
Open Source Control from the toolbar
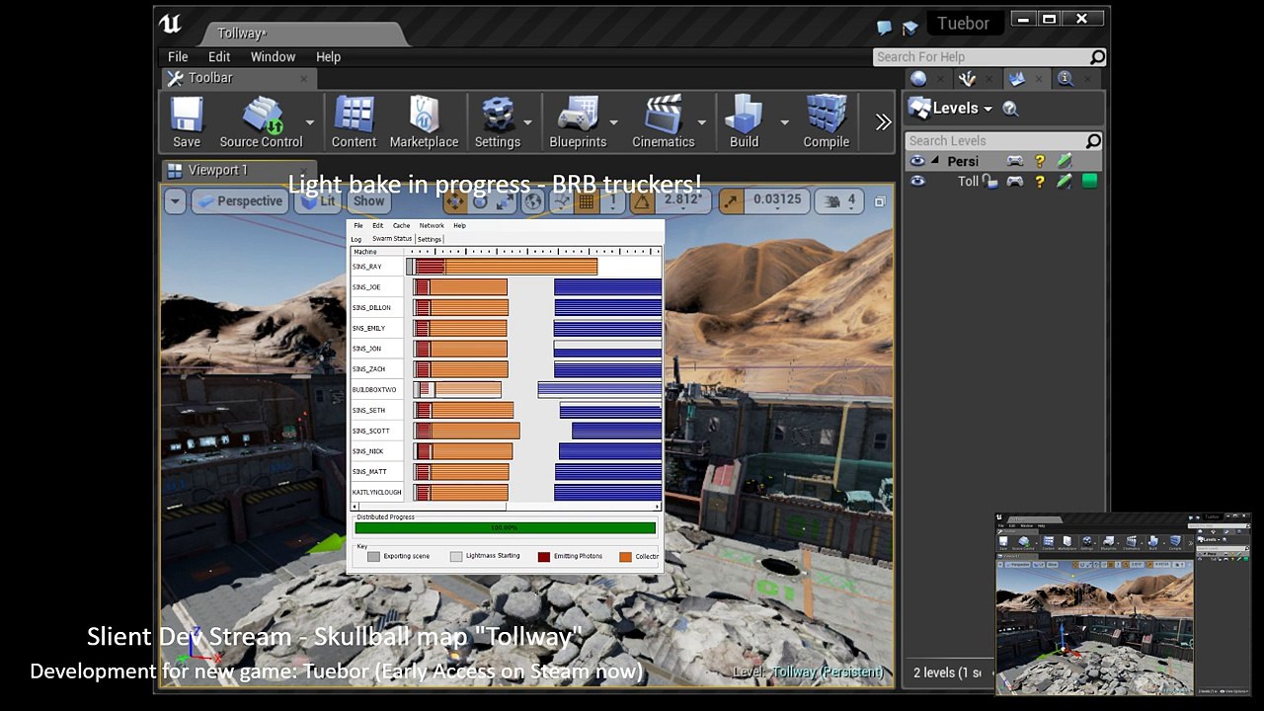point(263,115)
